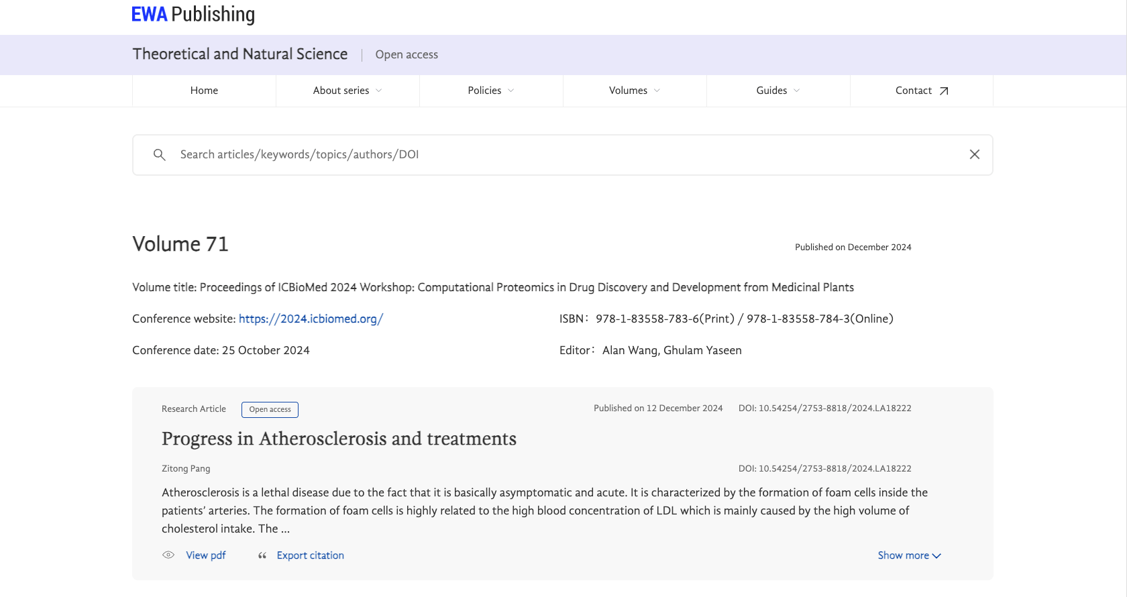Screen dimensions: 1127x597
Task: Click the View pdf link
Action: tap(206, 555)
